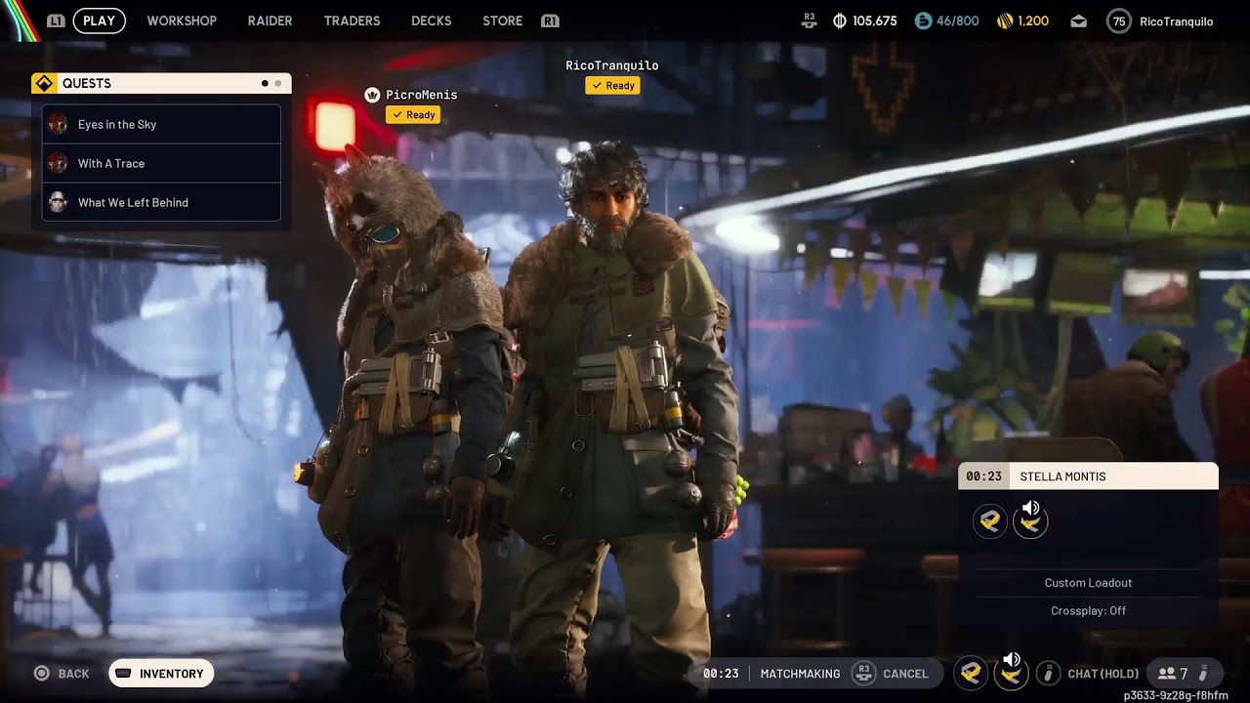Viewport: 1250px width, 703px height.
Task: Open the mail envelope icon
Action: point(1078,21)
